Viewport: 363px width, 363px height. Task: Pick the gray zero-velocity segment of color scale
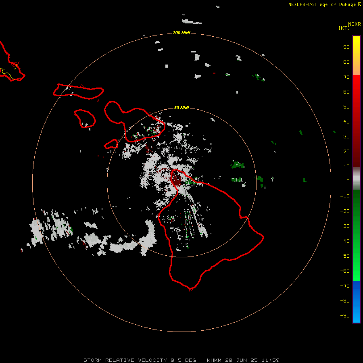356,179
